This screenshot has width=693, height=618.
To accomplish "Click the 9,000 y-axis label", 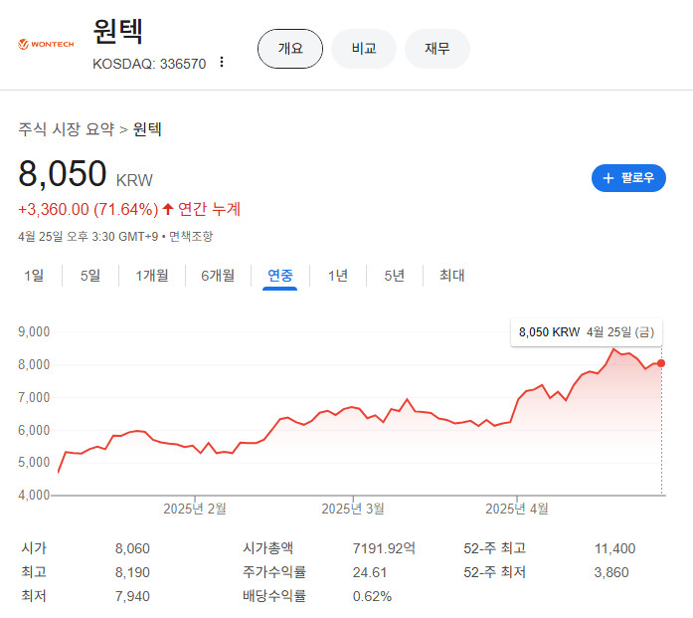I will 34,331.
